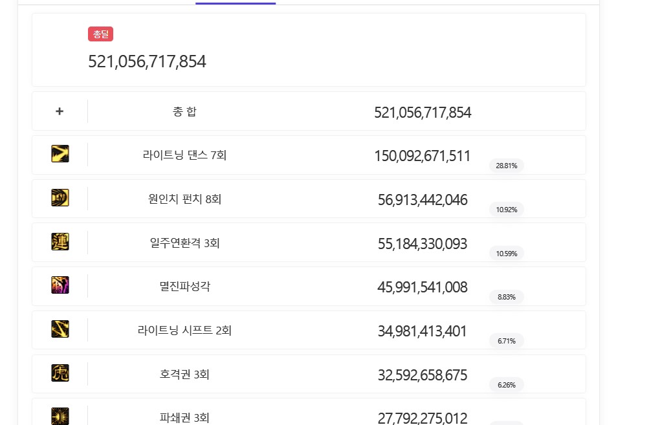
Task: Select the 원인치 펀치 8회 skill name
Action: [x=184, y=199]
